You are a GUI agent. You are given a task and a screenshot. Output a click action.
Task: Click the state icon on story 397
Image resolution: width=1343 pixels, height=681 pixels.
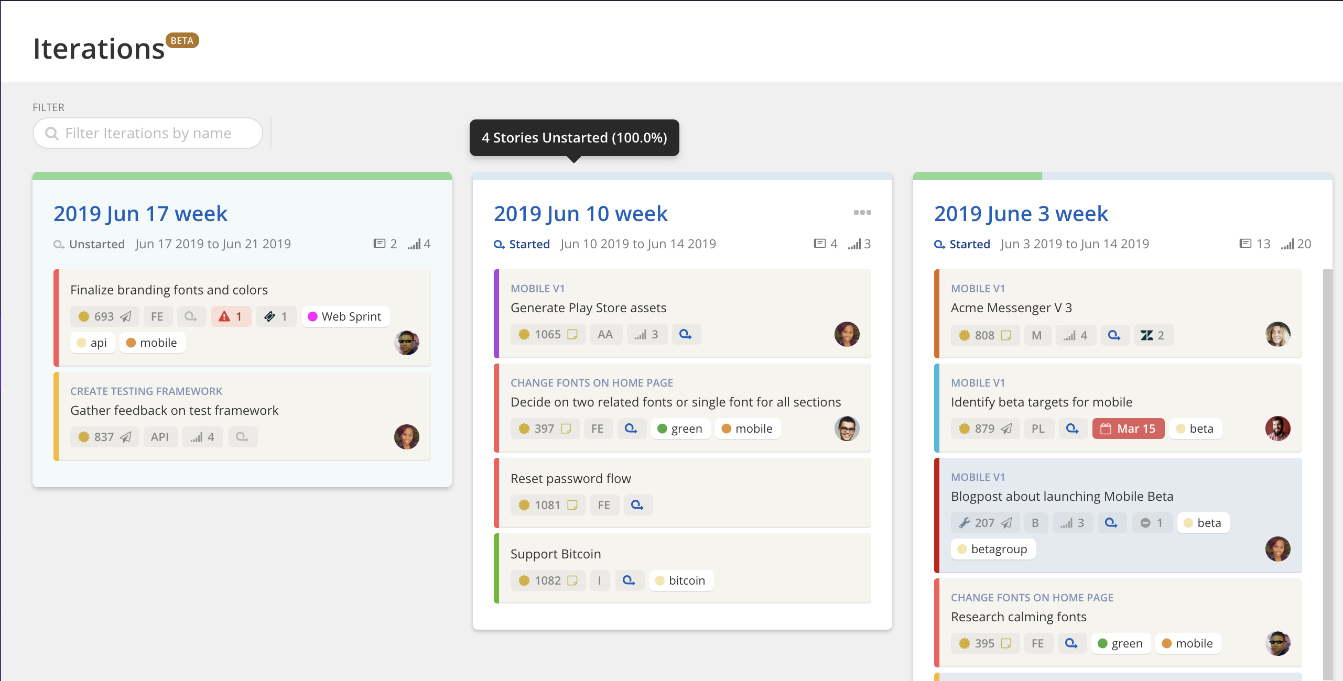click(x=631, y=429)
